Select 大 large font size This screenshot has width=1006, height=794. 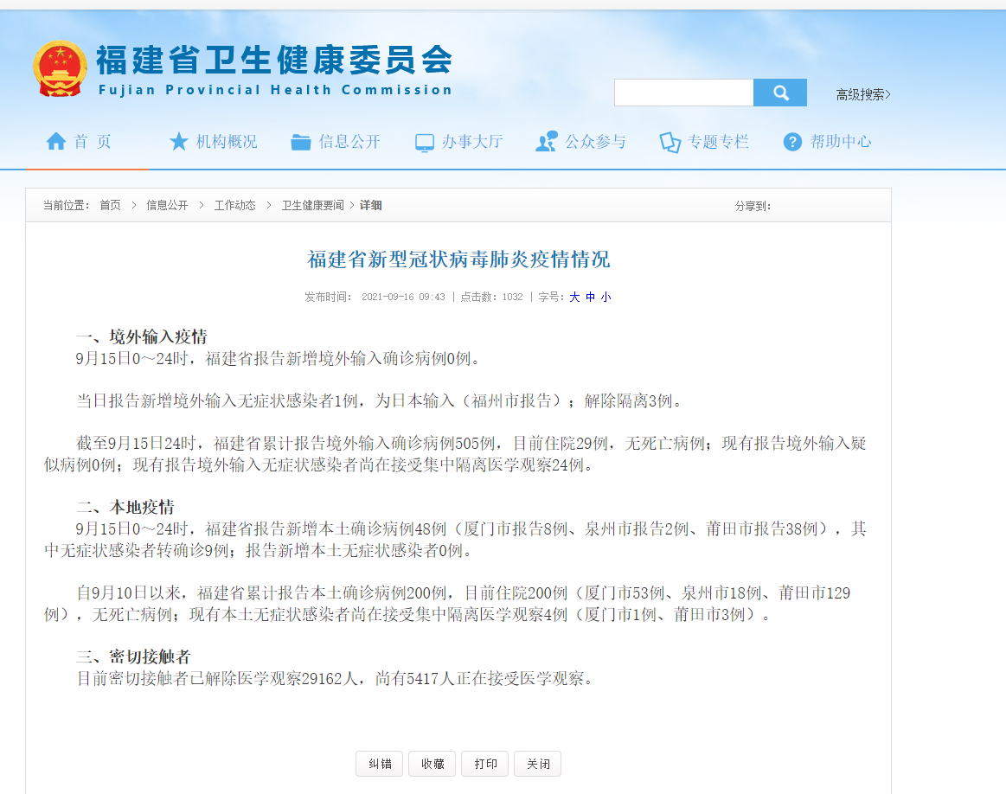tap(573, 297)
